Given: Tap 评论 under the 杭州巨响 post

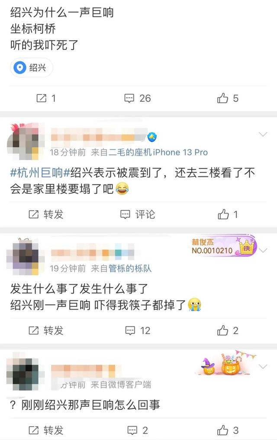Looking at the screenshot, I should click(138, 215).
